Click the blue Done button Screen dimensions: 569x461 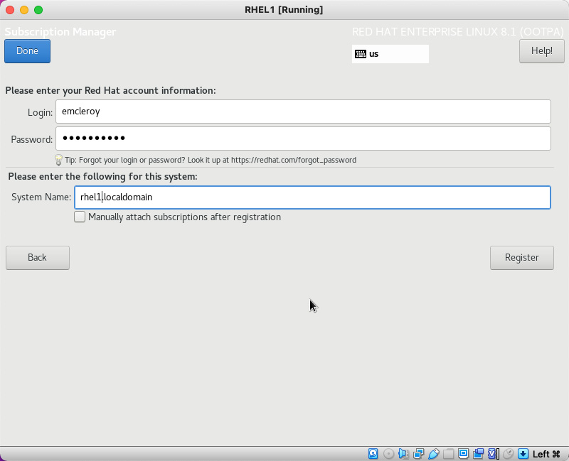point(27,50)
